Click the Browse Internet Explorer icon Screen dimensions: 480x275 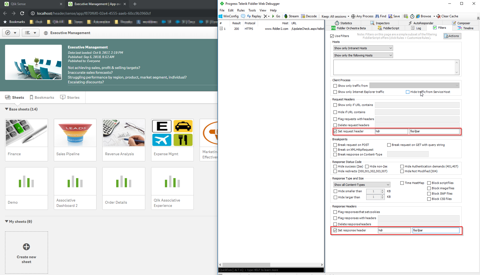pos(418,16)
